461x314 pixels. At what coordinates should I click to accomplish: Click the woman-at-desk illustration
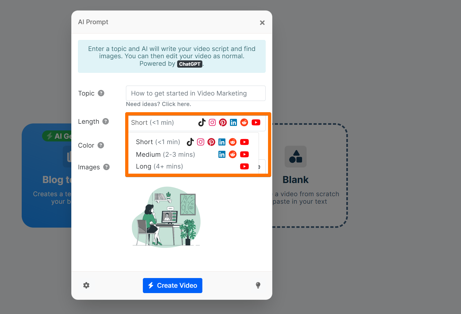coord(166,217)
